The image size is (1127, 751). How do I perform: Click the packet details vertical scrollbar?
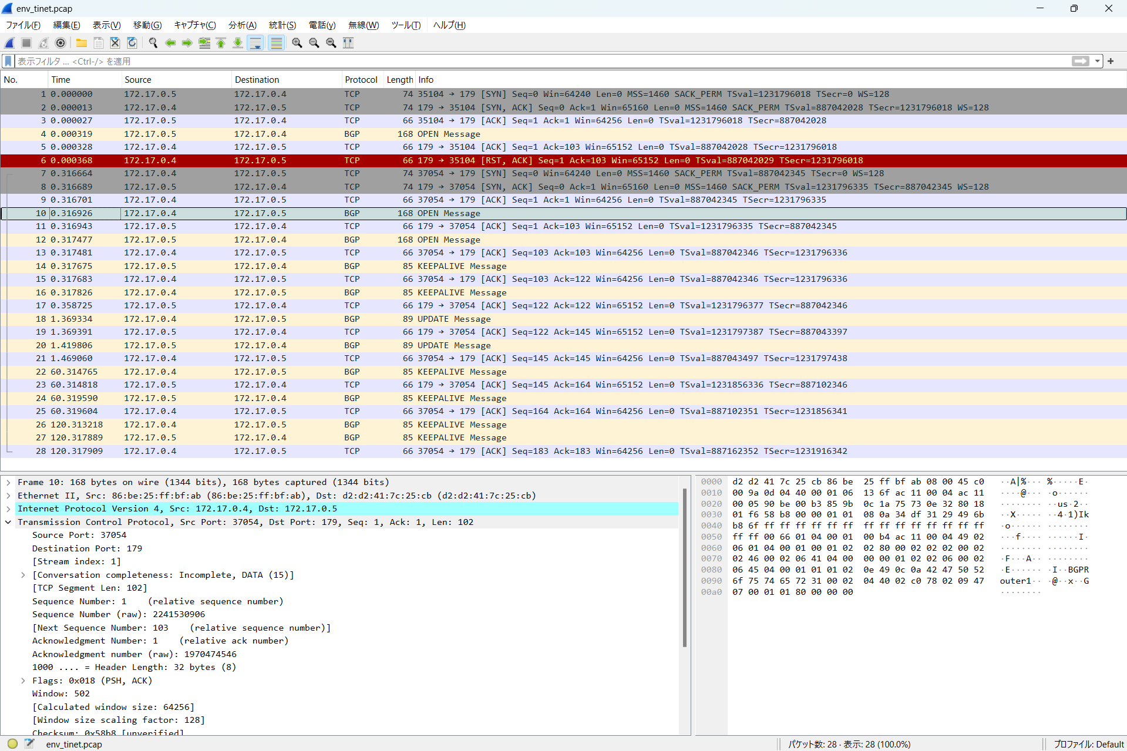pyautogui.click(x=684, y=567)
